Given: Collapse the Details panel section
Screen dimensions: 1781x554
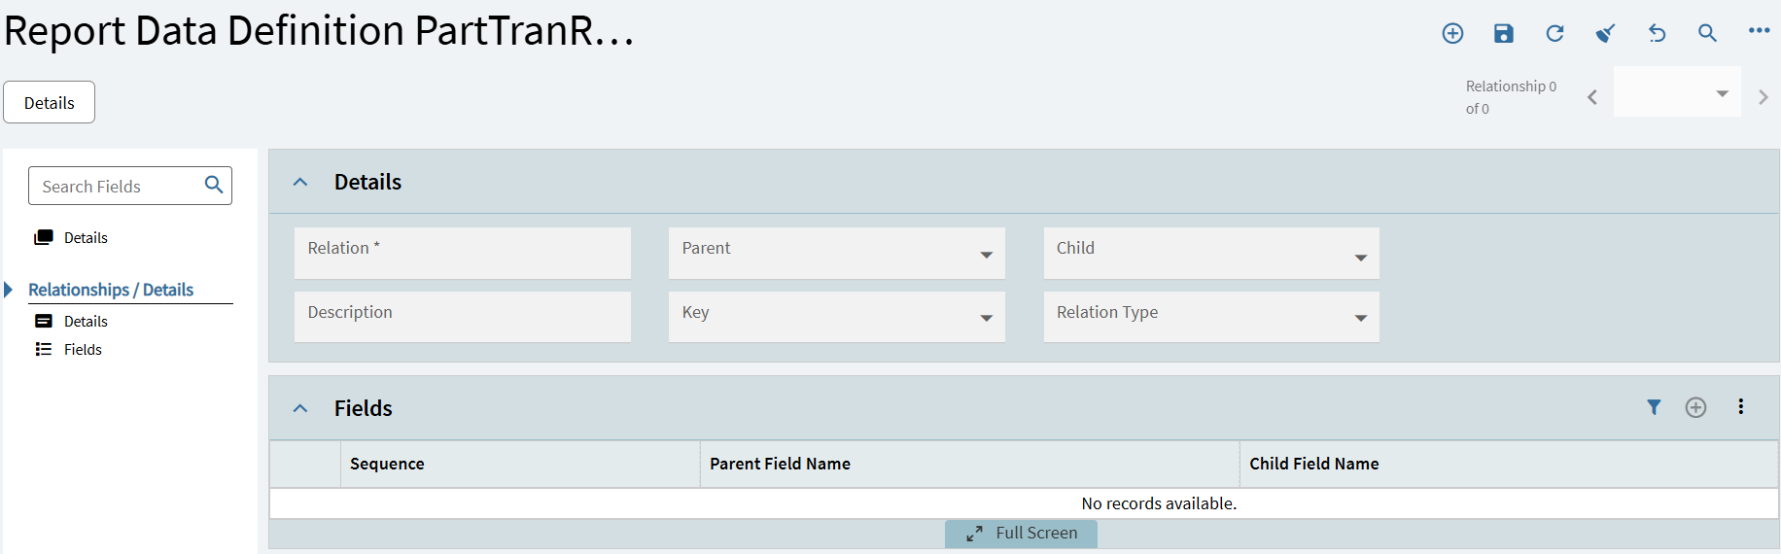Looking at the screenshot, I should point(300,182).
